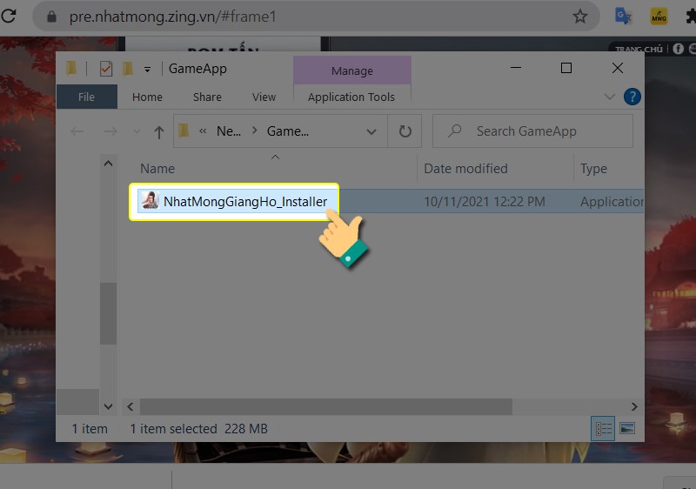This screenshot has height=489, width=696.
Task: Click date 10/11/2021 12:22 PM cell
Action: coord(485,202)
